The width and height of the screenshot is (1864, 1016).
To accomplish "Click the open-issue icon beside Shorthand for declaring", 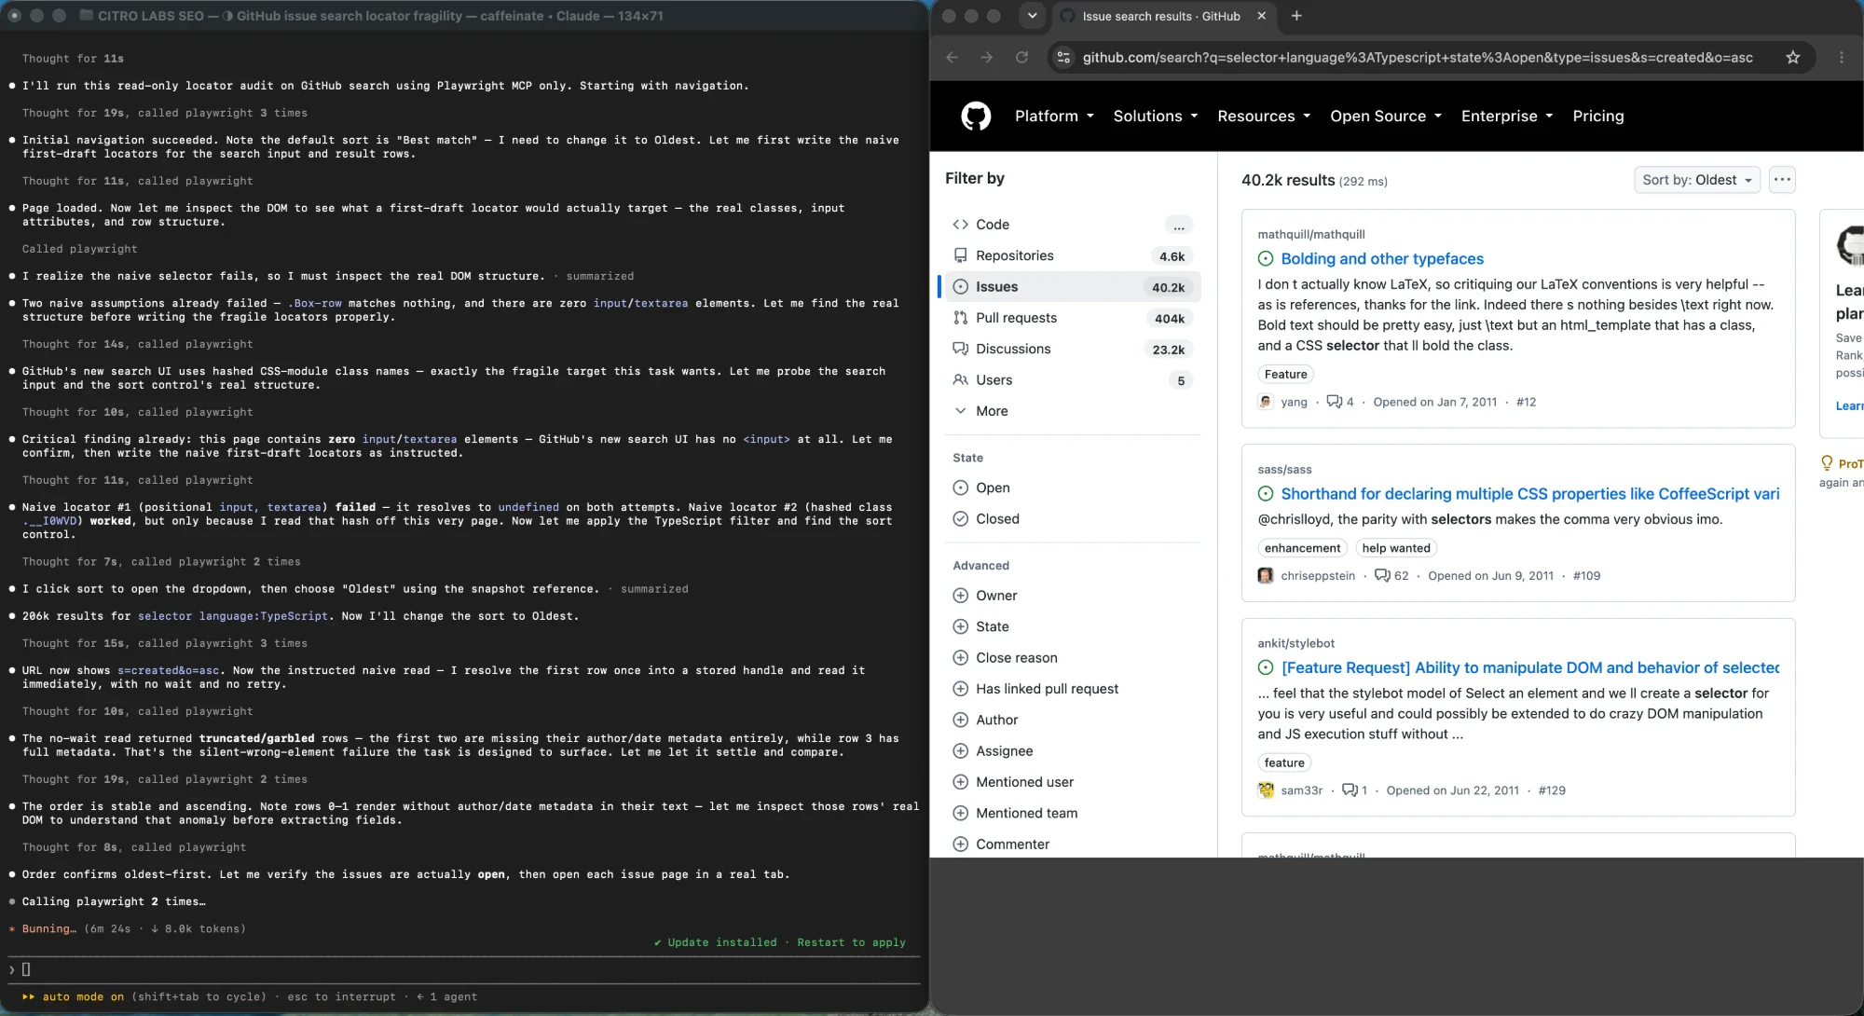I will tap(1266, 494).
